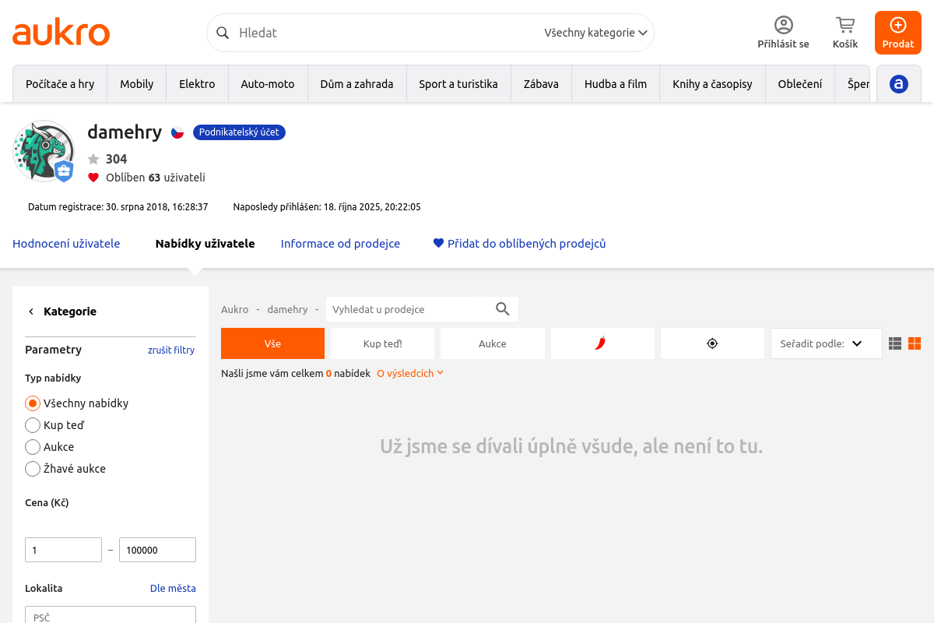934x623 pixels.
Task: Click the Kategorie heading text
Action: click(x=70, y=311)
